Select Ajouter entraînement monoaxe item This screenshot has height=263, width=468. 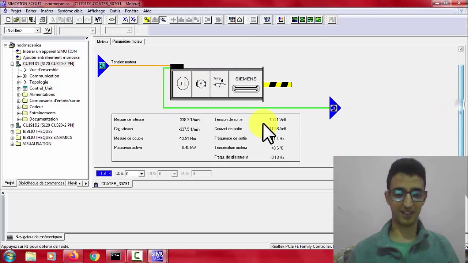coord(51,58)
